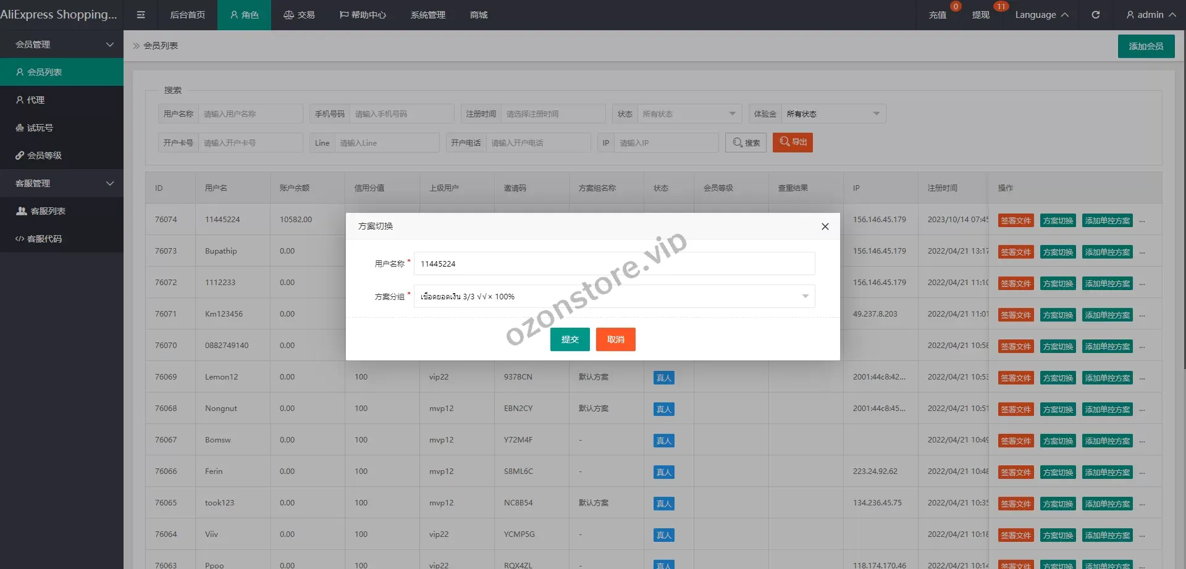
Task: Open 客服列表 sidebar item
Action: coord(48,211)
